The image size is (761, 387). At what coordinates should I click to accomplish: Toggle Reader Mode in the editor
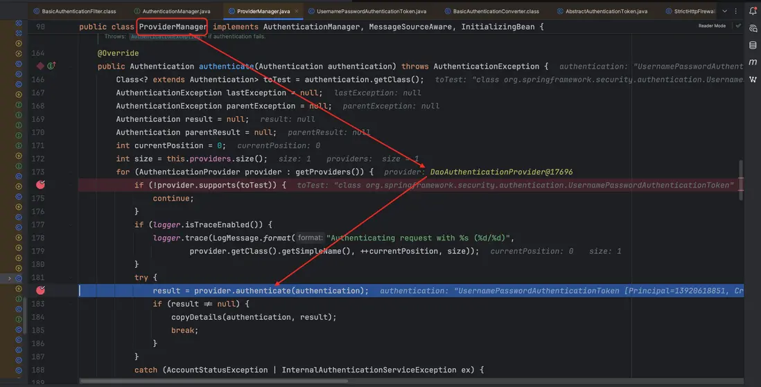click(712, 26)
